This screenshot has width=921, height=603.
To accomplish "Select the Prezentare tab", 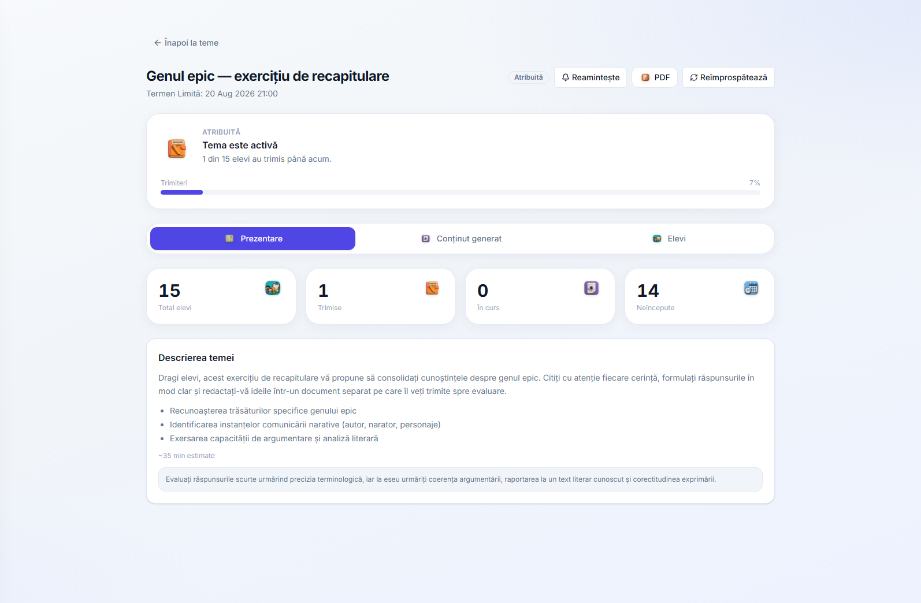I will tap(252, 239).
